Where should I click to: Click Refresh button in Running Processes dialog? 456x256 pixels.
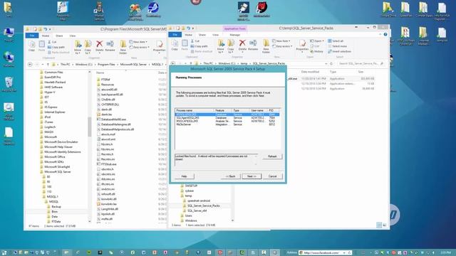click(272, 156)
